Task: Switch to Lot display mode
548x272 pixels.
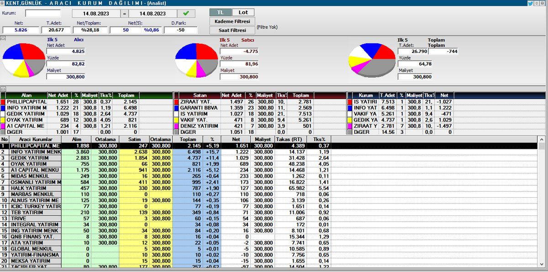Action: coord(243,12)
